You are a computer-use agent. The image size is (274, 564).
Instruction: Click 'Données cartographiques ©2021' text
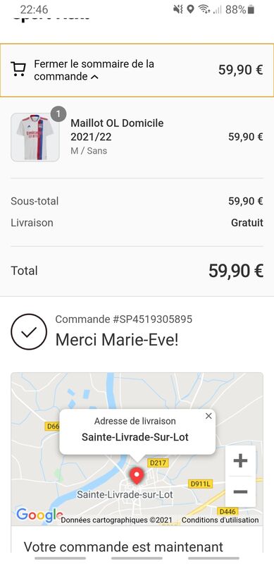tap(116, 520)
